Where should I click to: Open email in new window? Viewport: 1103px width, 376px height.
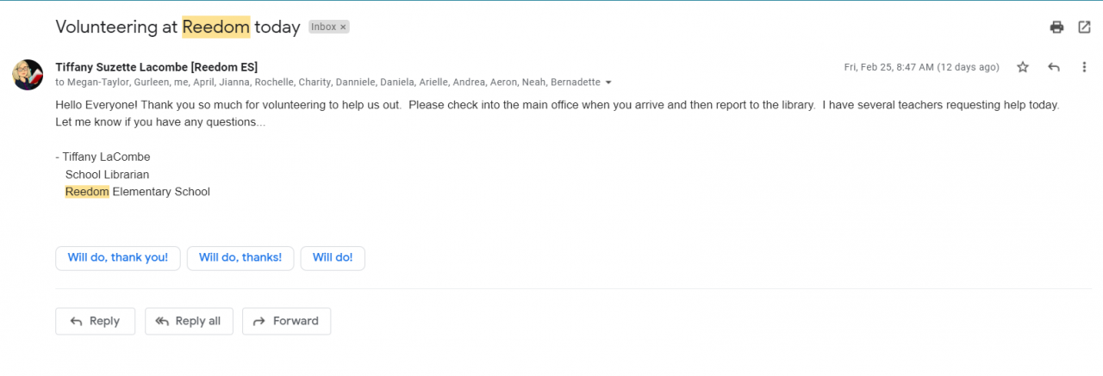tap(1084, 27)
